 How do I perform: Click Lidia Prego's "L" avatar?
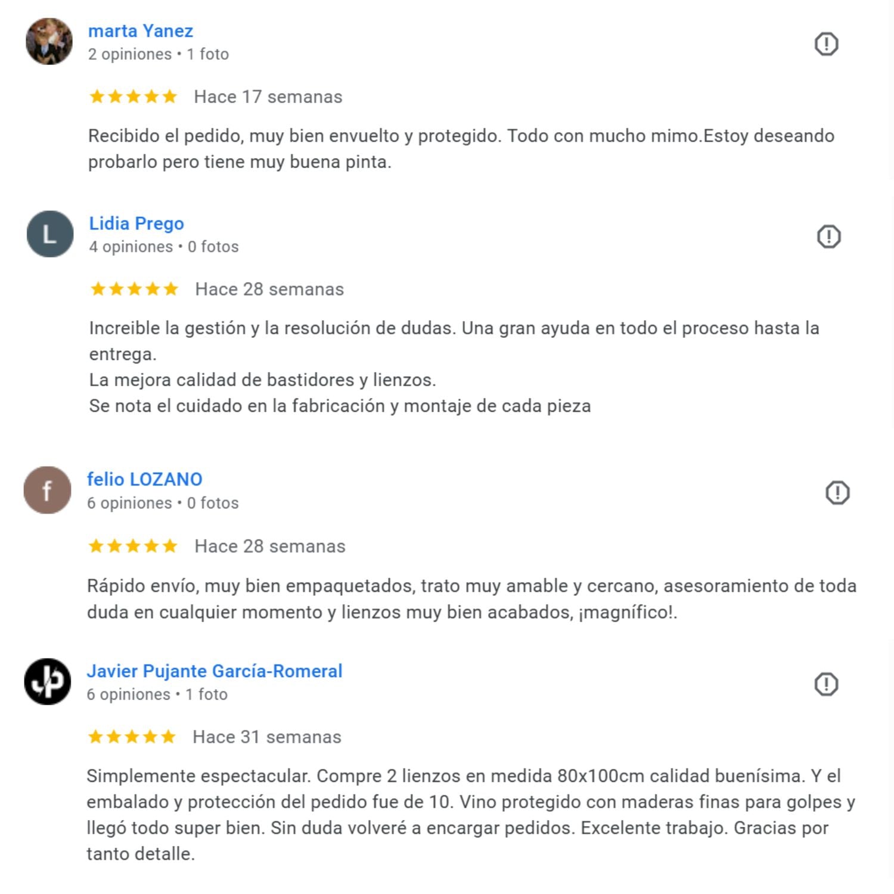(x=50, y=234)
